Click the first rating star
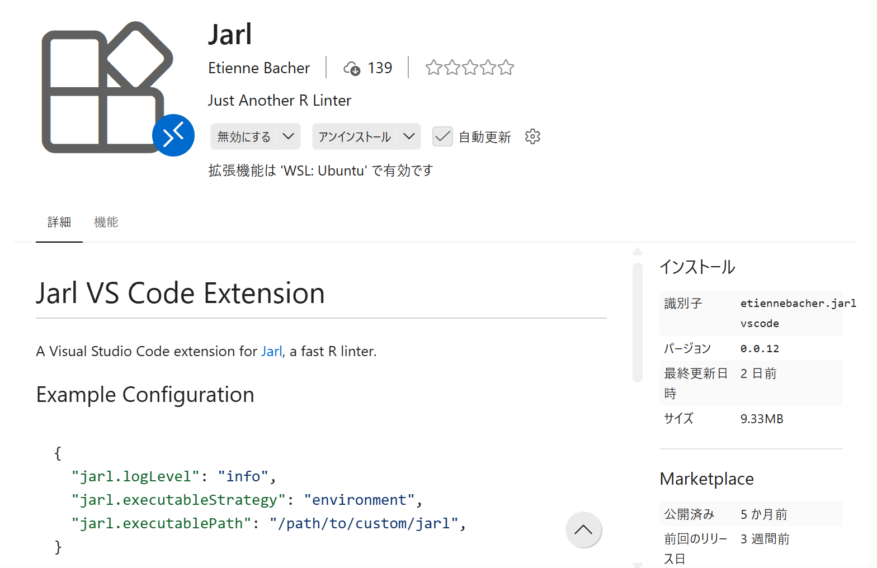877x568 pixels. pyautogui.click(x=433, y=68)
